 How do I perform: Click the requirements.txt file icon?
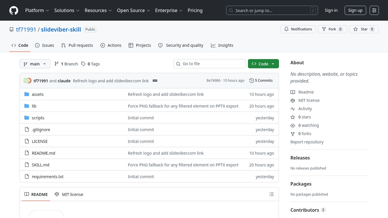[x=27, y=176]
